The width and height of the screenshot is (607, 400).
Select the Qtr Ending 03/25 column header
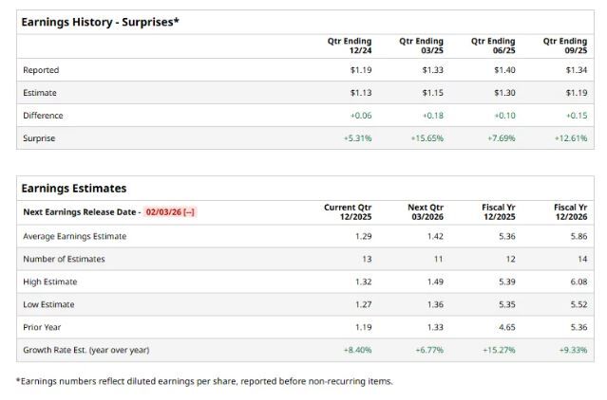pos(421,45)
